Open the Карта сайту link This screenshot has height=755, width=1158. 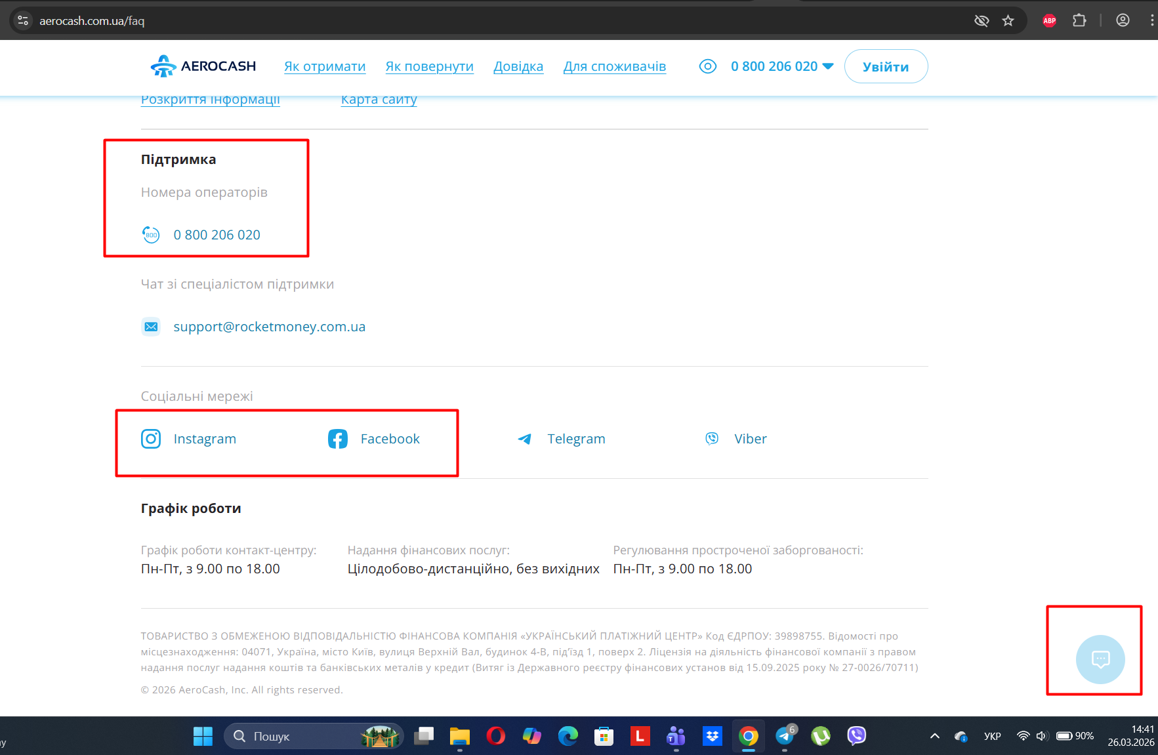click(x=379, y=100)
